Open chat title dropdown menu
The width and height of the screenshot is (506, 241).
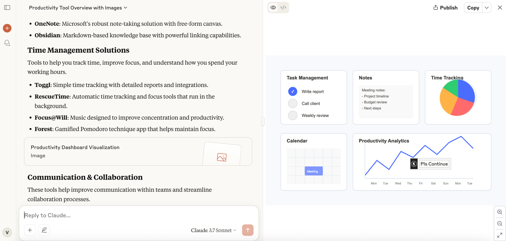click(x=78, y=7)
